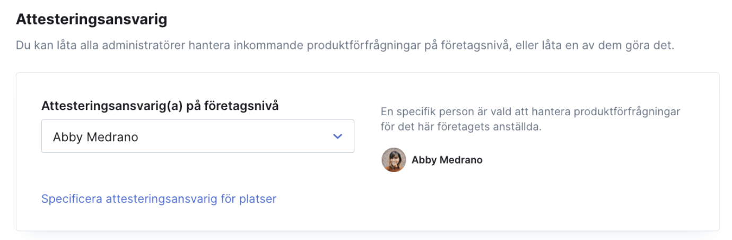Click the 'Du kan låta alla administratörer' description
This screenshot has height=240, width=732.
(345, 46)
